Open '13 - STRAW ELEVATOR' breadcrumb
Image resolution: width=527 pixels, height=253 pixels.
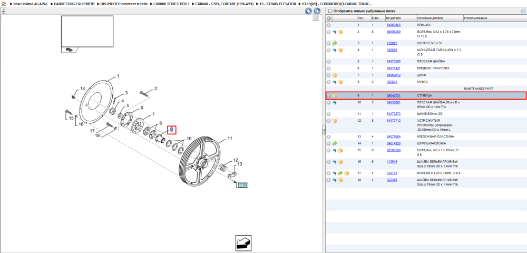pyautogui.click(x=278, y=4)
